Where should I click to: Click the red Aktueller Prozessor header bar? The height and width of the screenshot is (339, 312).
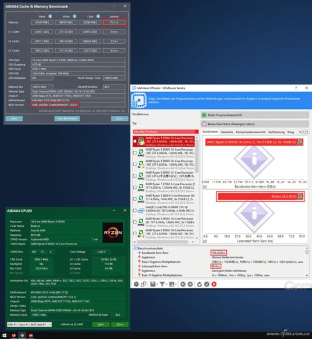click(166, 132)
